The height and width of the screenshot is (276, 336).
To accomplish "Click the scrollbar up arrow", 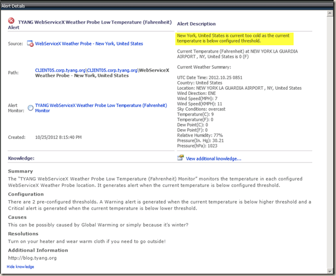I will click(x=330, y=13).
